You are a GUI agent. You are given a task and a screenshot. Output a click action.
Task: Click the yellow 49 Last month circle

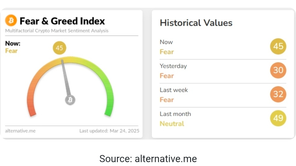tap(278, 118)
